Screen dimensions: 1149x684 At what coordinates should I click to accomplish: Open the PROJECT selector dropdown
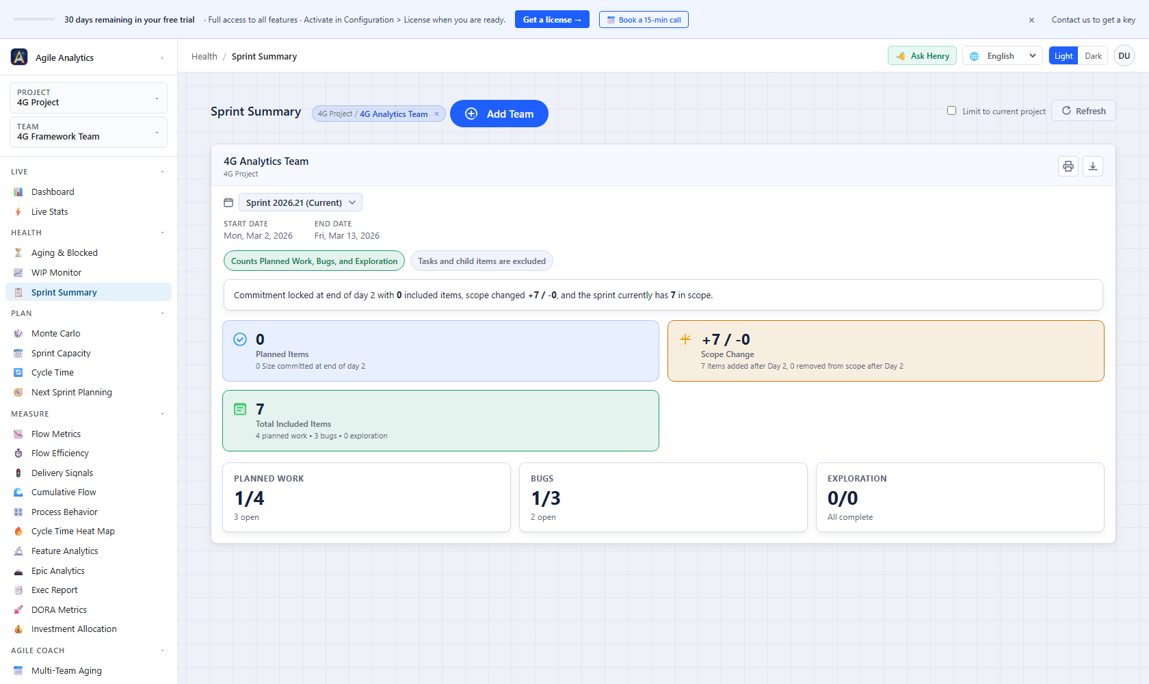click(88, 98)
